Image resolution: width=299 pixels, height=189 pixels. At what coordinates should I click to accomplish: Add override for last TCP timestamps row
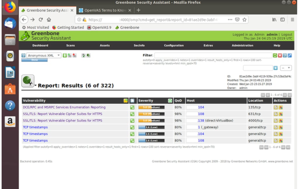(x=281, y=141)
